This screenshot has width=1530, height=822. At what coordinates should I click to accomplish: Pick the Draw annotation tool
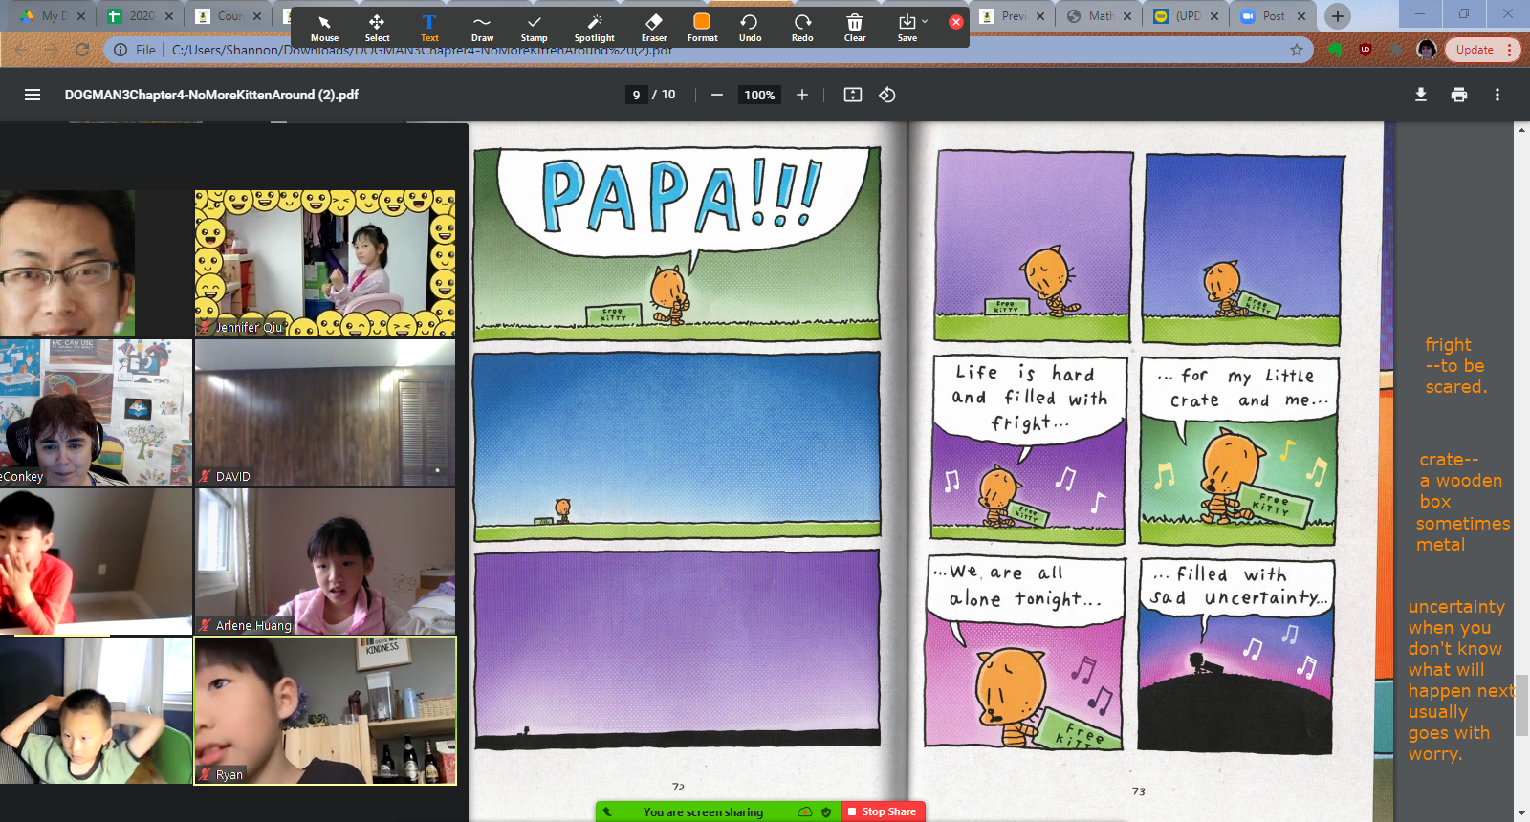482,28
